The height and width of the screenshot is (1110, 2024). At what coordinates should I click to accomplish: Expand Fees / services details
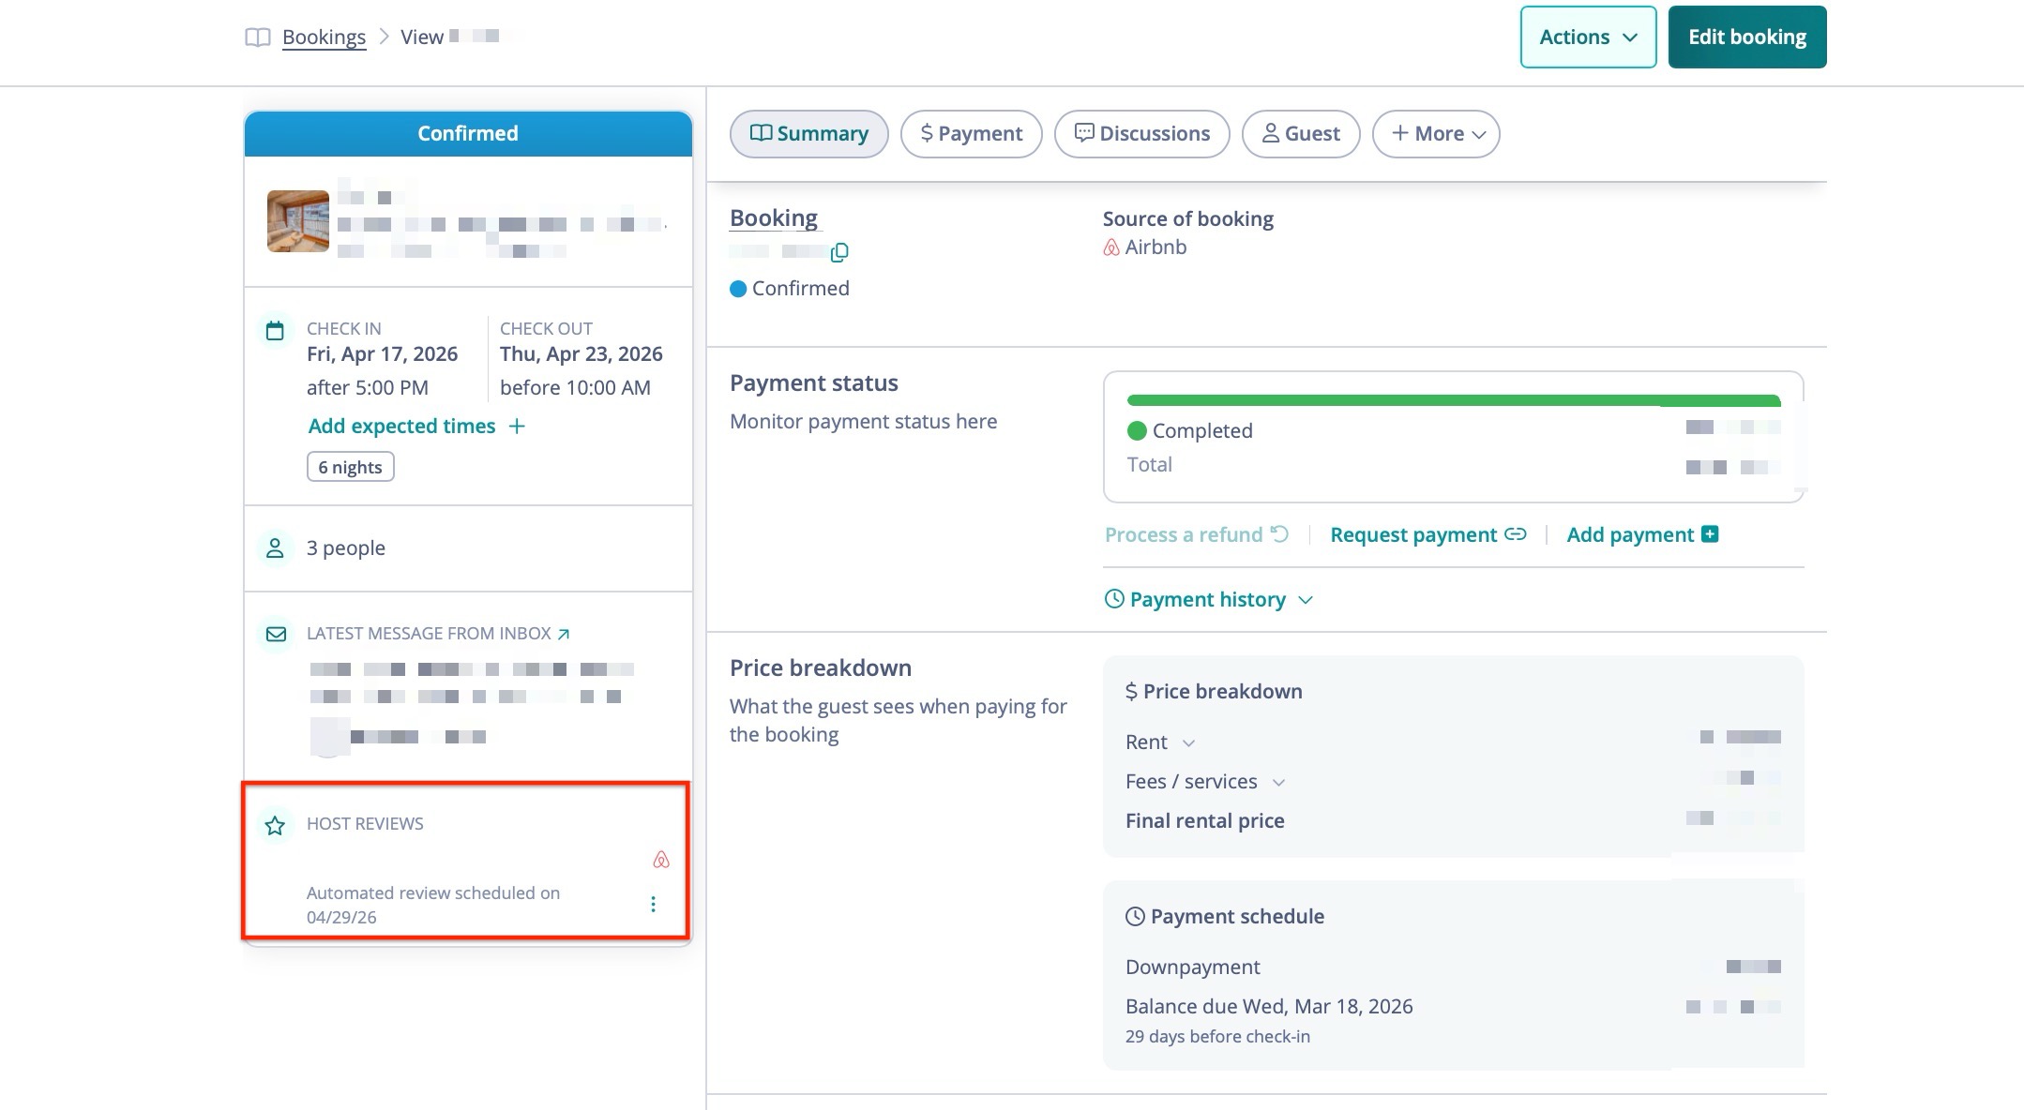pos(1278,782)
